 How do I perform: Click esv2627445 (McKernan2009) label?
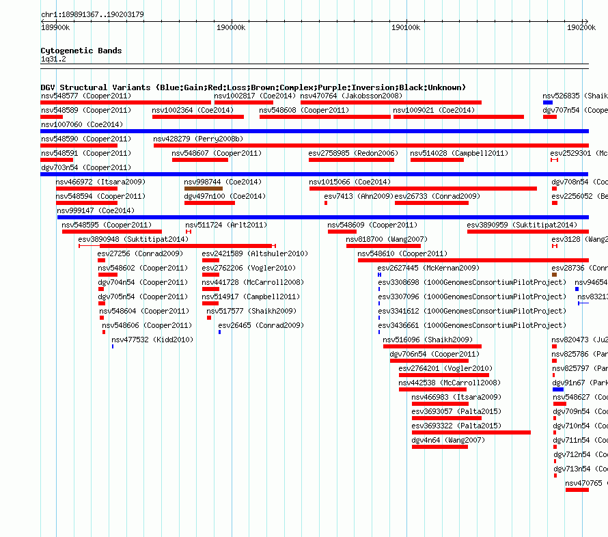pos(428,268)
